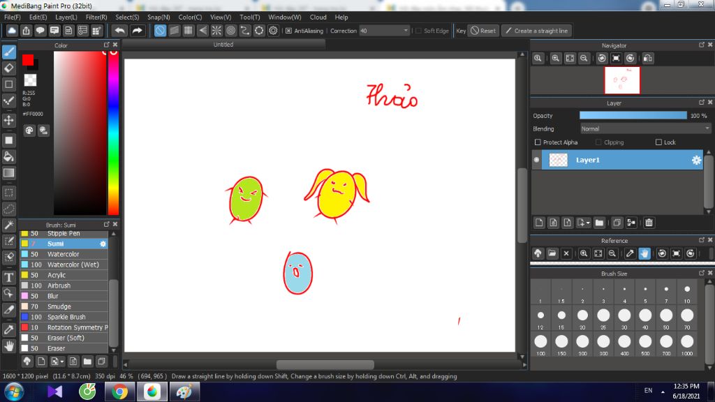This screenshot has width=715, height=402.
Task: Open the Blending mode dropdown
Action: click(645, 129)
